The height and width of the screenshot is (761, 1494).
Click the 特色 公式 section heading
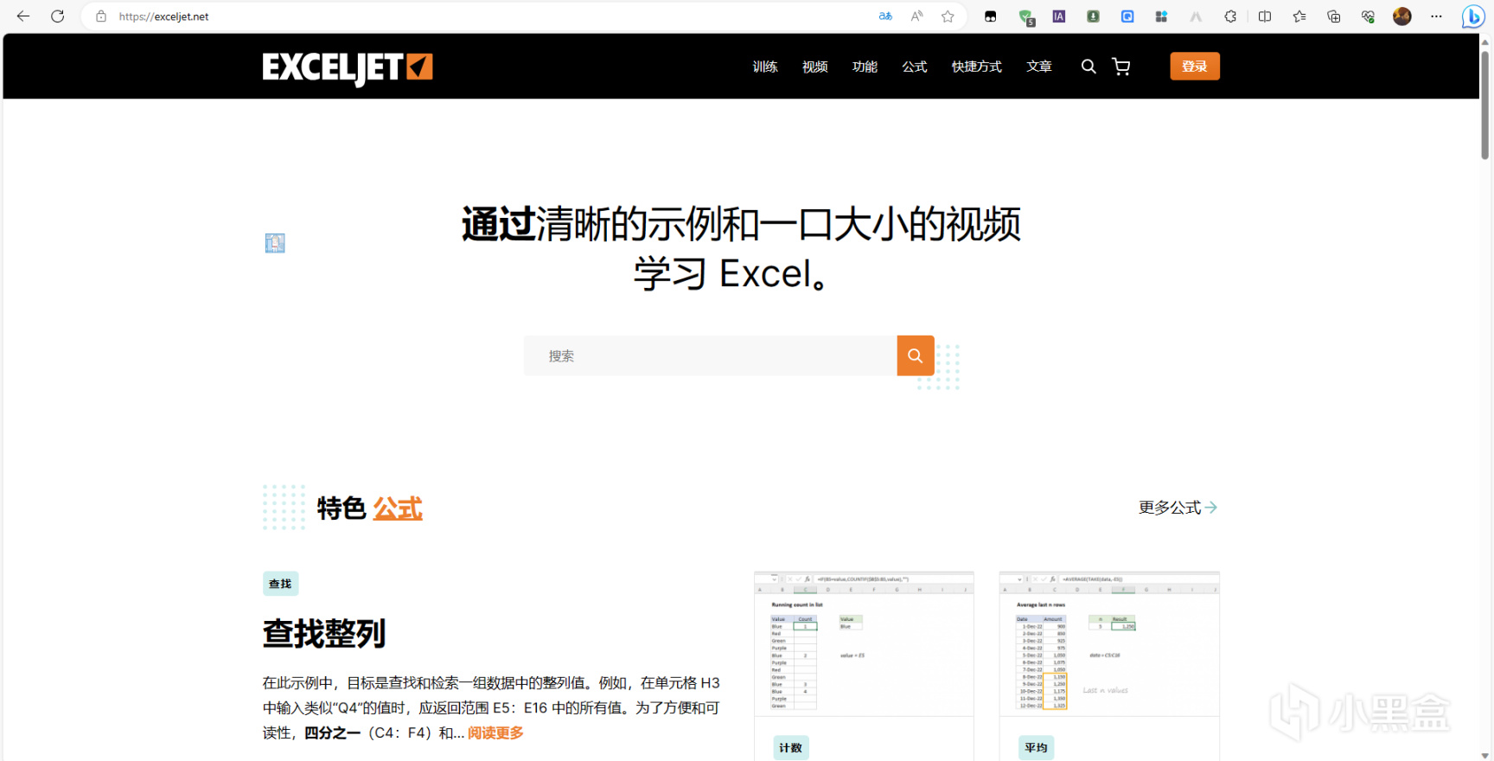pyautogui.click(x=370, y=508)
